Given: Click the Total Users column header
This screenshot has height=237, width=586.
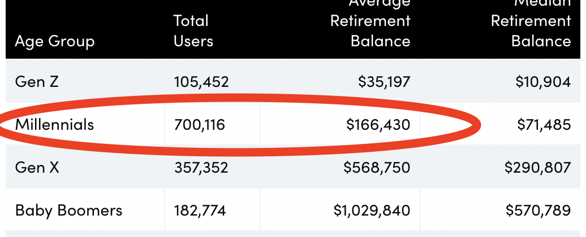Looking at the screenshot, I should coord(193,31).
